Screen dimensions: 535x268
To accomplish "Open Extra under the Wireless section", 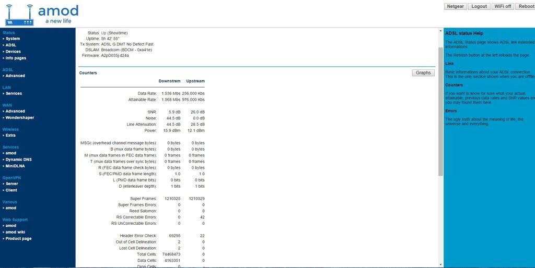I will point(10,135).
